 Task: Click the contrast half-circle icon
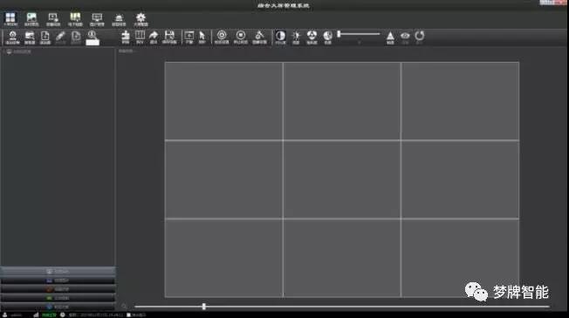coord(280,37)
